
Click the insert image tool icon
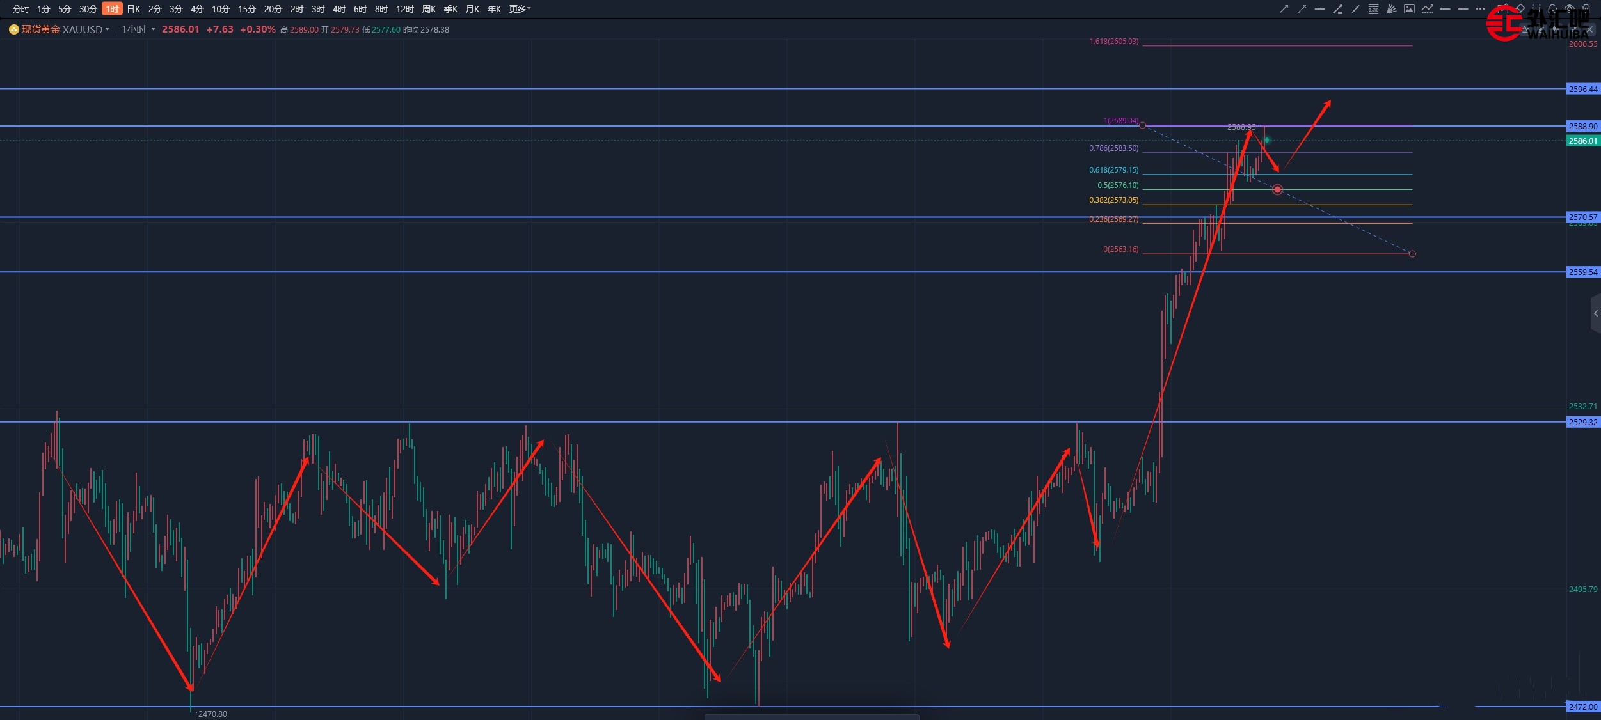coord(1409,9)
